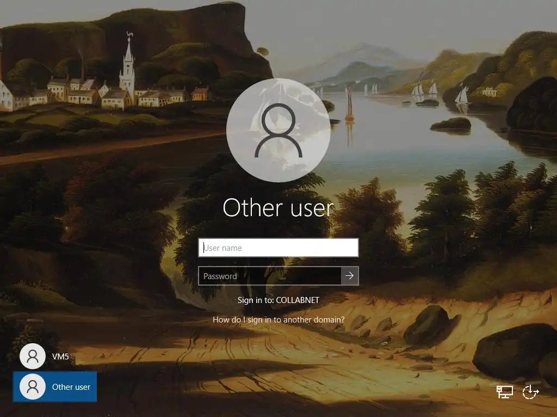Submit sign-in with the arrow button
This screenshot has height=417, width=557.
(350, 276)
